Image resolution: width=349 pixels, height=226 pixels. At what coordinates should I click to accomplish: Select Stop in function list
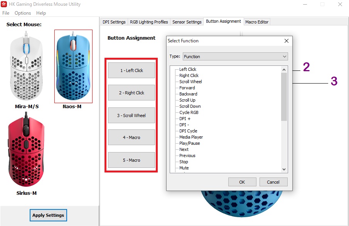(x=184, y=162)
